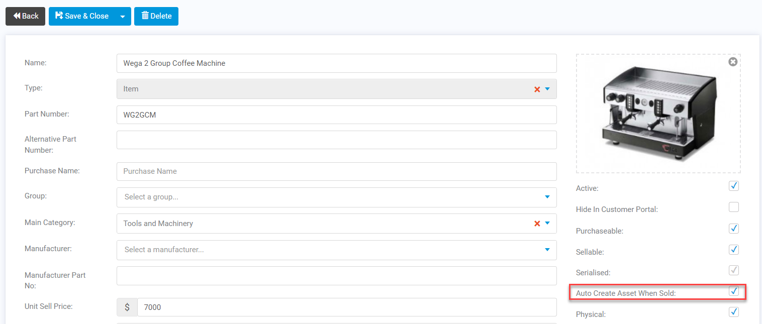Viewport: 762px width, 324px height.
Task: Remove the coffee machine image
Action: tap(733, 62)
